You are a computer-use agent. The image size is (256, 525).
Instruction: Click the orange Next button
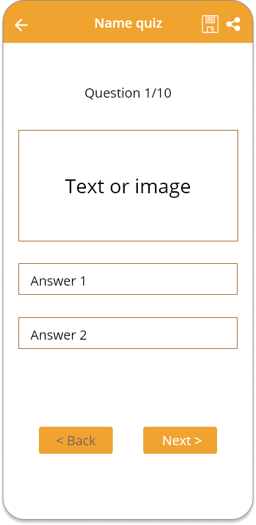click(180, 441)
